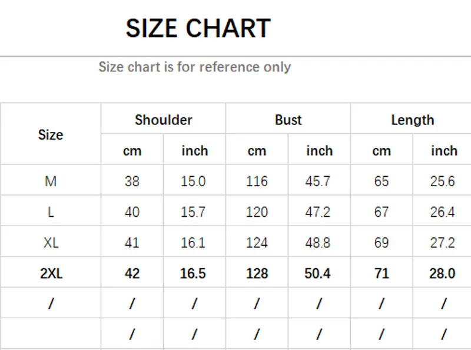Click the 48.8 bust inch cell
Image resolution: width=471 pixels, height=350 pixels.
[318, 242]
